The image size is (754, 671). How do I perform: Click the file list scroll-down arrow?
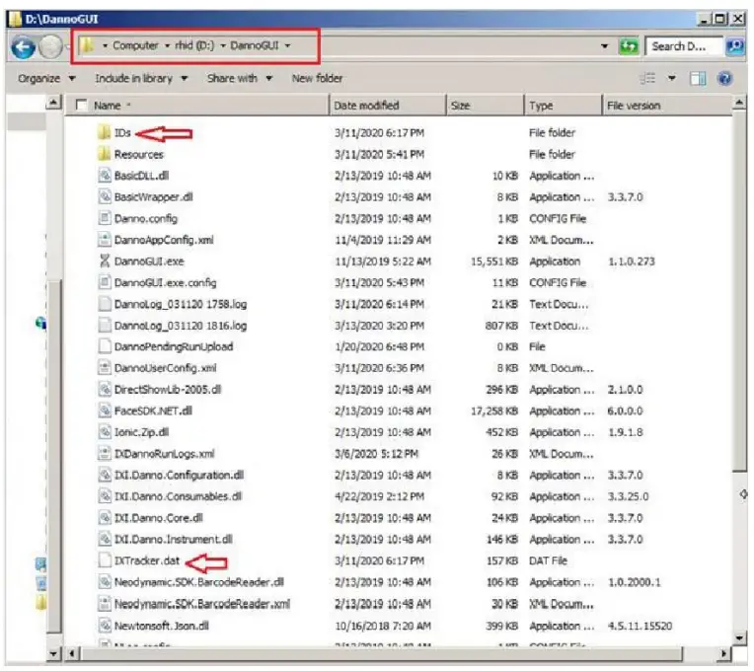739,638
